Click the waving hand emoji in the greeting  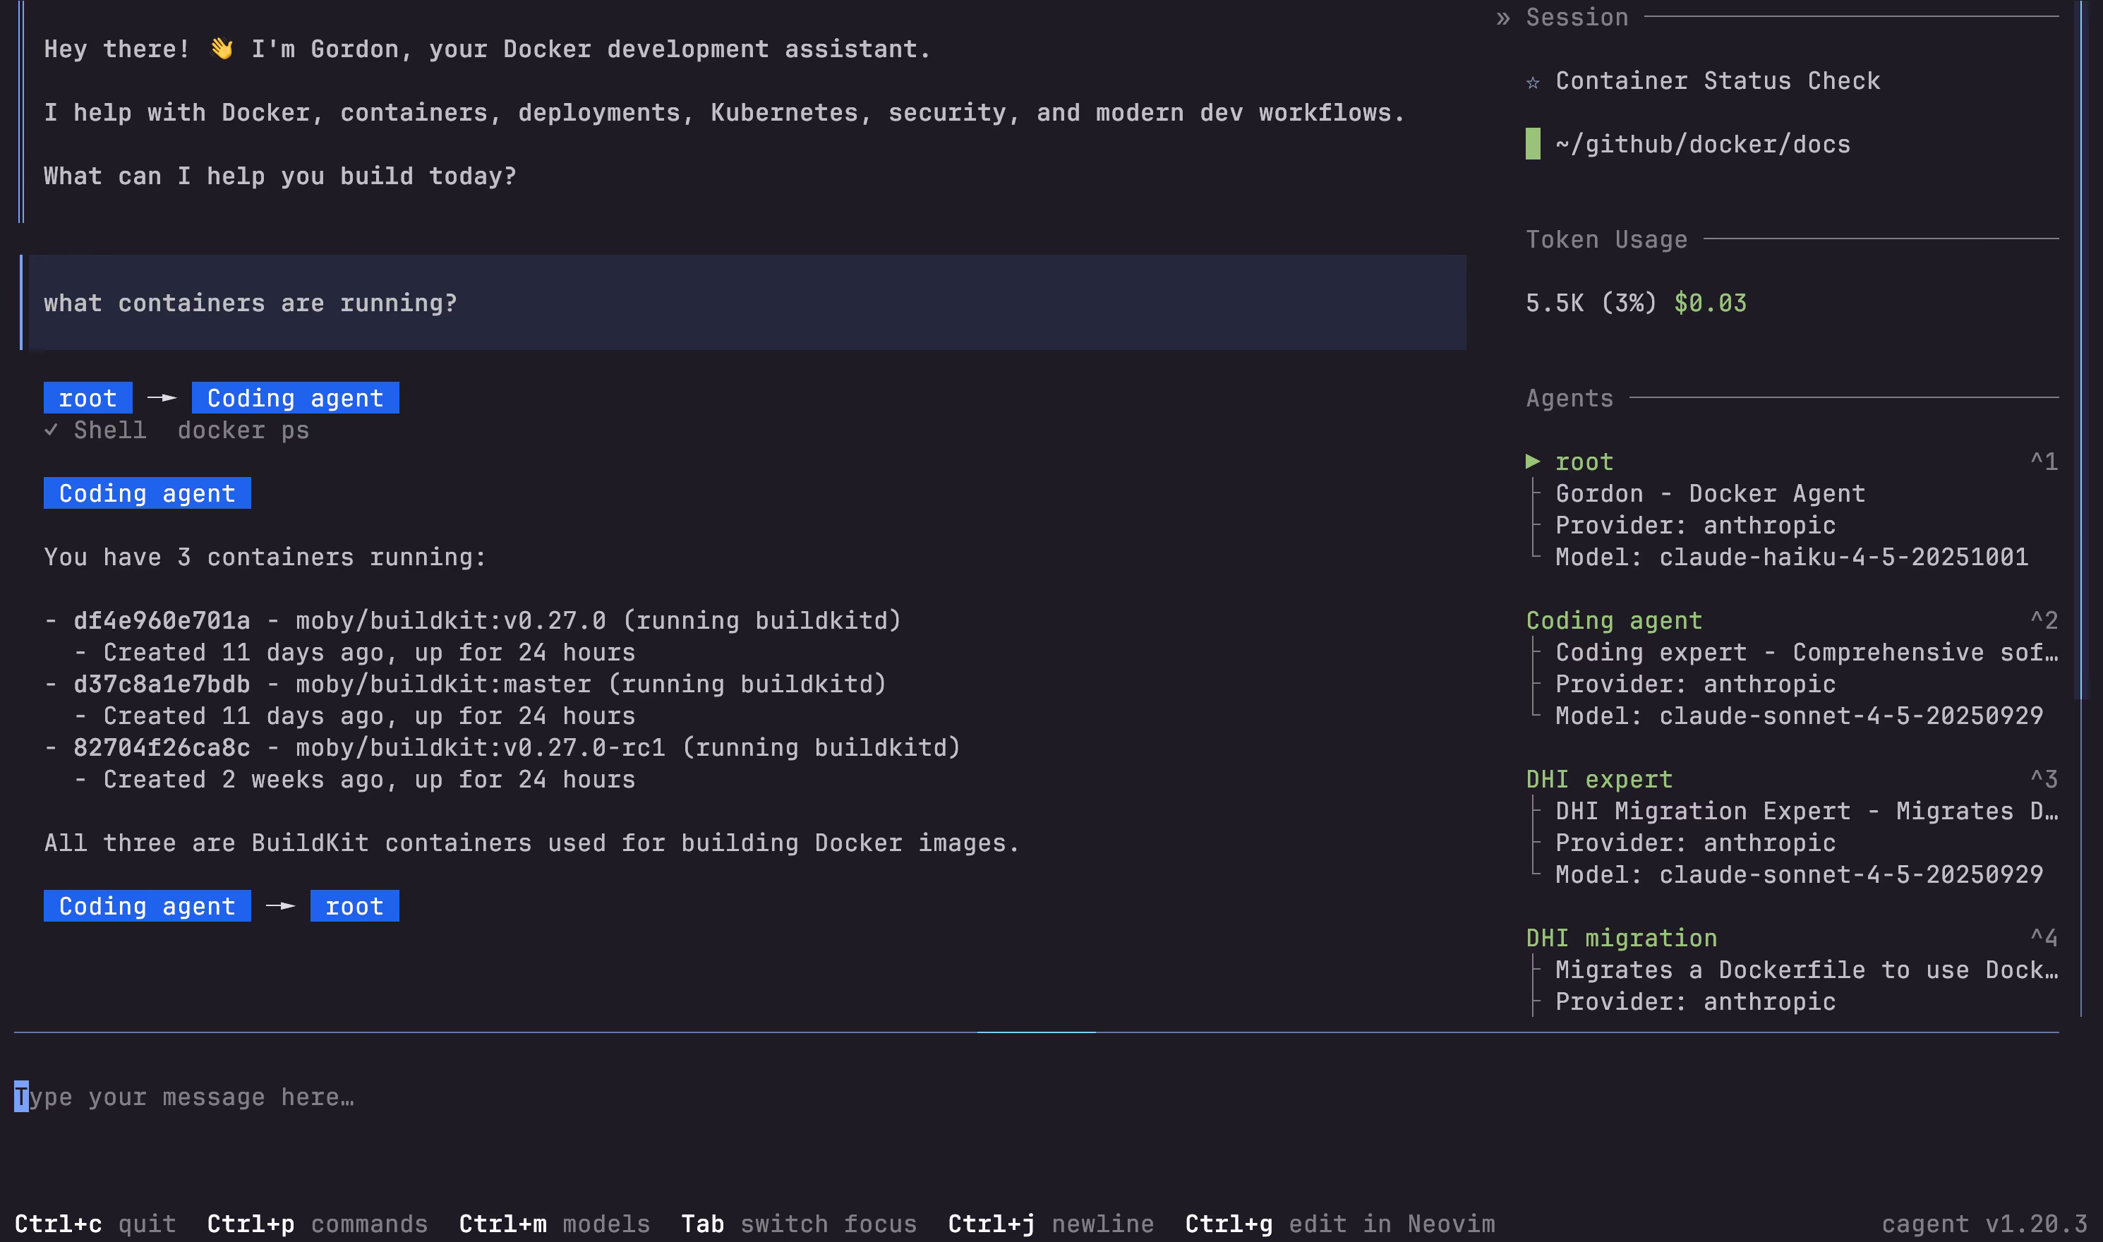[221, 49]
